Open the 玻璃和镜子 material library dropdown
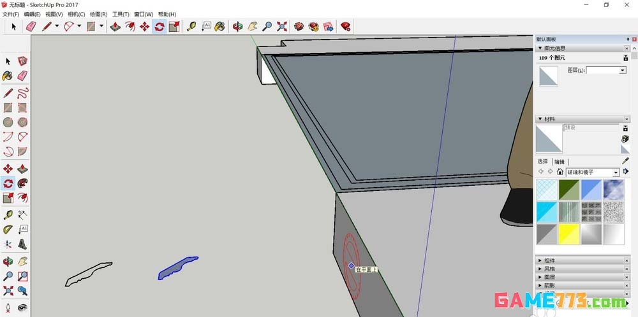The image size is (638, 317). [593, 172]
